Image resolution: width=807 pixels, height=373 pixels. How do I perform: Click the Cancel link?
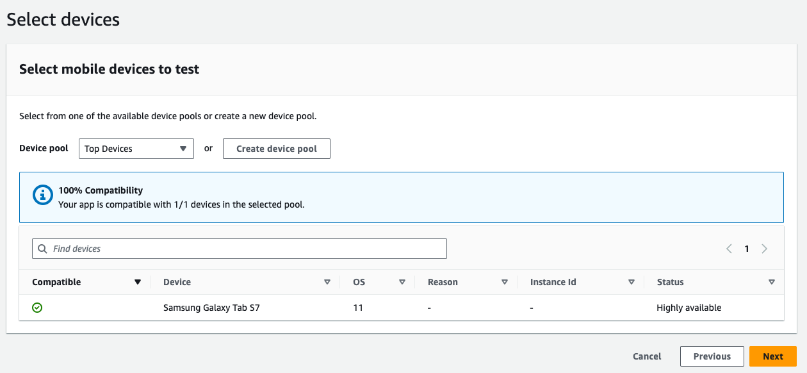(646, 356)
